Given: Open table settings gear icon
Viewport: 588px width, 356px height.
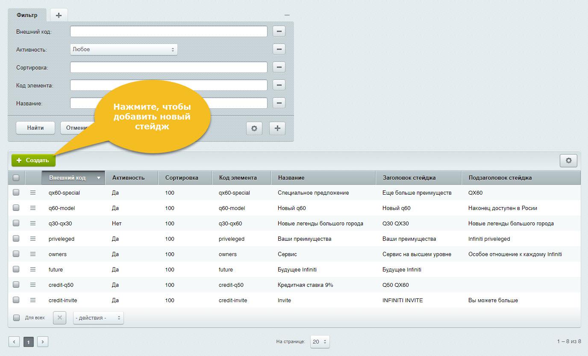Looking at the screenshot, I should pos(568,160).
